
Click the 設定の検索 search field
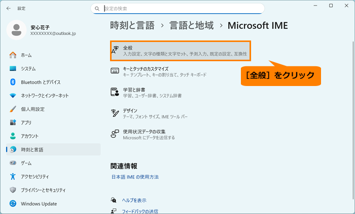click(177, 9)
